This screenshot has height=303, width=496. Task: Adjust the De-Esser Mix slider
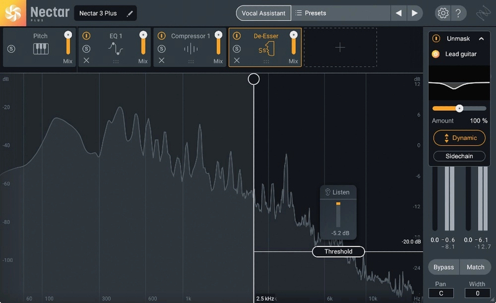(x=293, y=43)
